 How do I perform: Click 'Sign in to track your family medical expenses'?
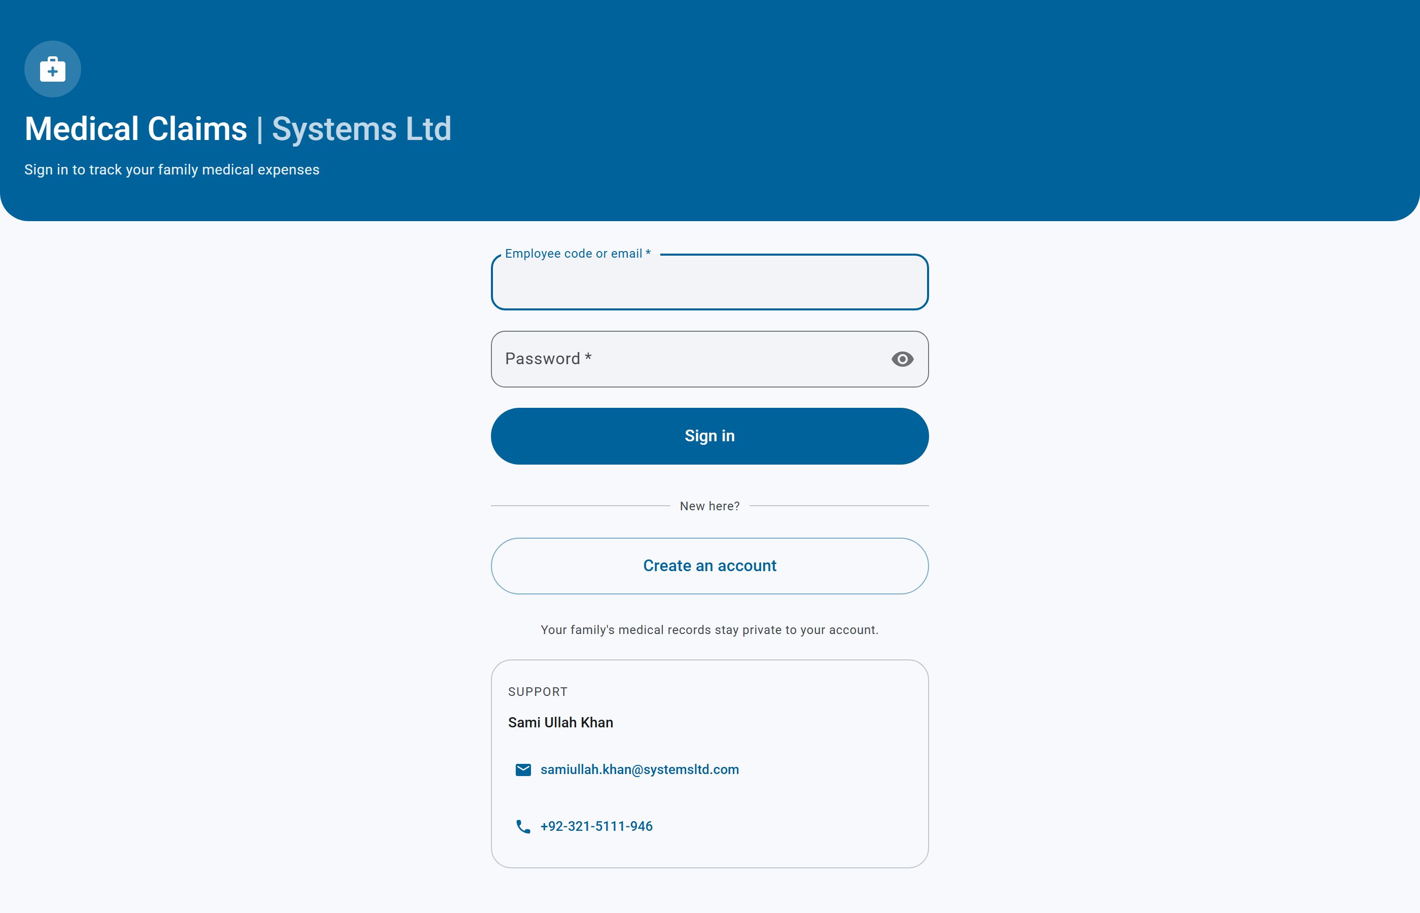[172, 170]
